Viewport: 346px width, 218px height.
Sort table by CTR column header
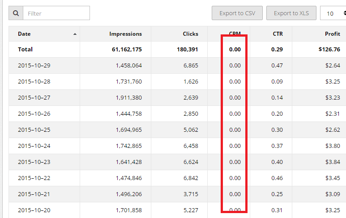278,34
